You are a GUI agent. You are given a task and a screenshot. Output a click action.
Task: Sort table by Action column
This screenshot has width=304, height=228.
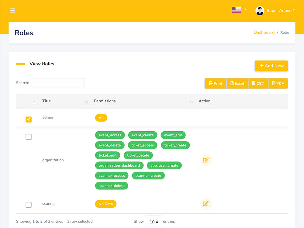[x=284, y=102]
